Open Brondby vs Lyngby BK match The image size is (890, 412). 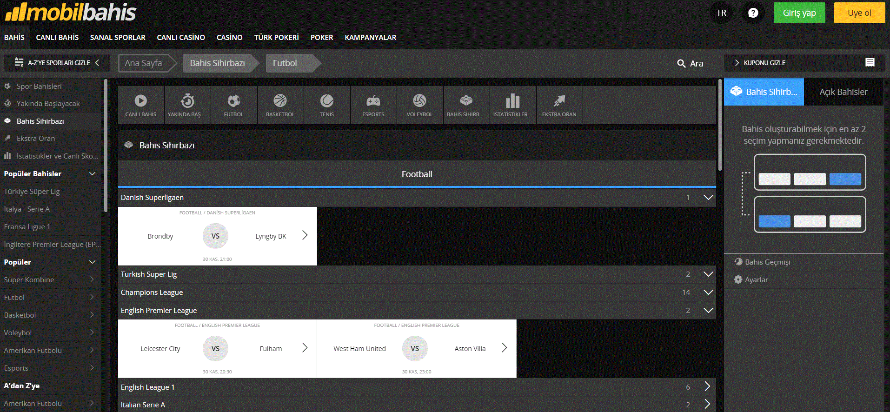coord(218,236)
